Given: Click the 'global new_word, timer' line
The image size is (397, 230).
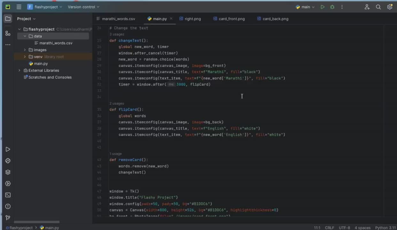Looking at the screenshot, I should pyautogui.click(x=144, y=47).
